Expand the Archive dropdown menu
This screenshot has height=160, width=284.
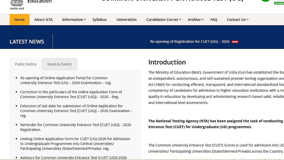[194, 19]
